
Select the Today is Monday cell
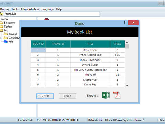(90, 60)
